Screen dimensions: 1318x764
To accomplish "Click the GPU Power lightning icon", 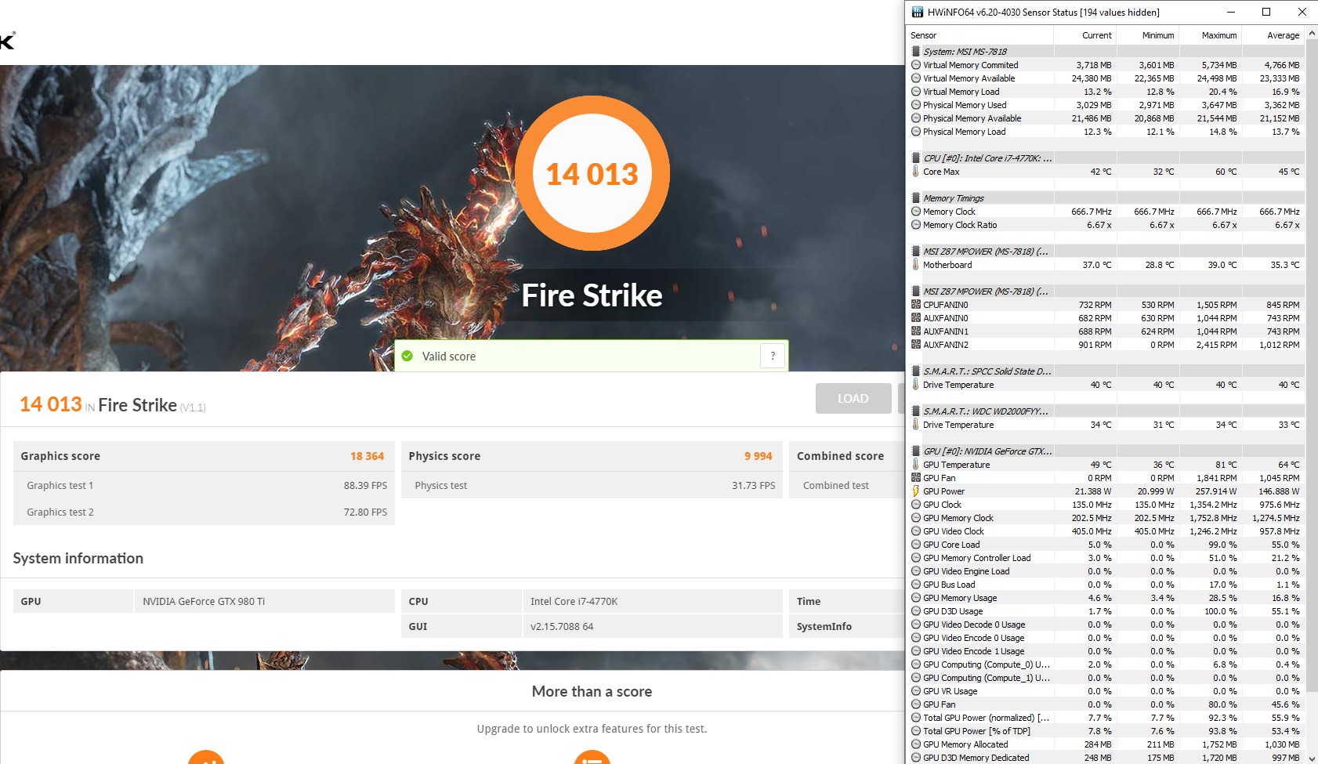I will point(916,491).
